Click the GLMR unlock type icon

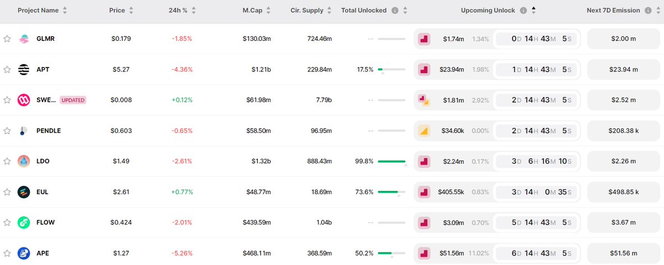(x=424, y=39)
